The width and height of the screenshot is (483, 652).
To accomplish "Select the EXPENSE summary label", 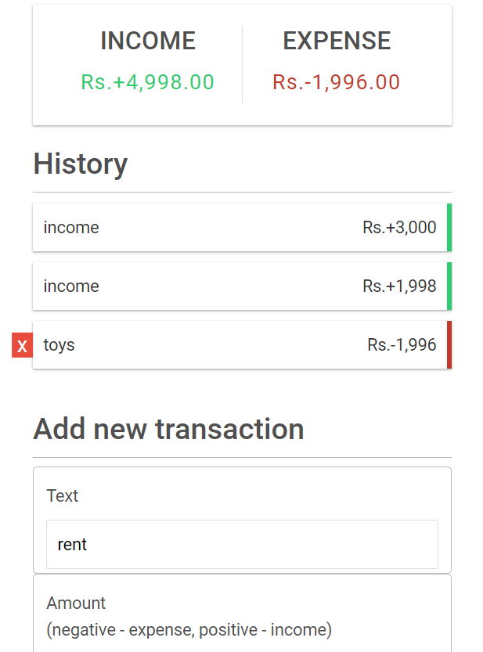I will click(336, 41).
